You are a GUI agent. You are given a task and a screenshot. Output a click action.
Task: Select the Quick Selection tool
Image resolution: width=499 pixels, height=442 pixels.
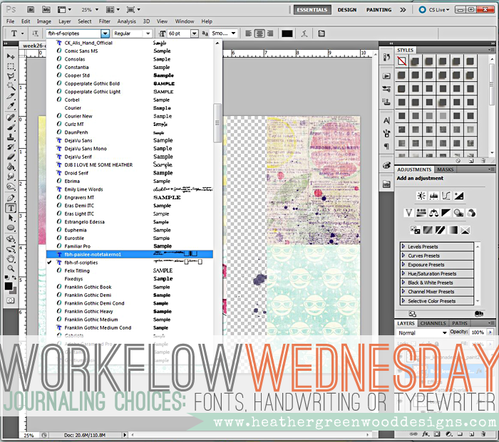coord(11,86)
